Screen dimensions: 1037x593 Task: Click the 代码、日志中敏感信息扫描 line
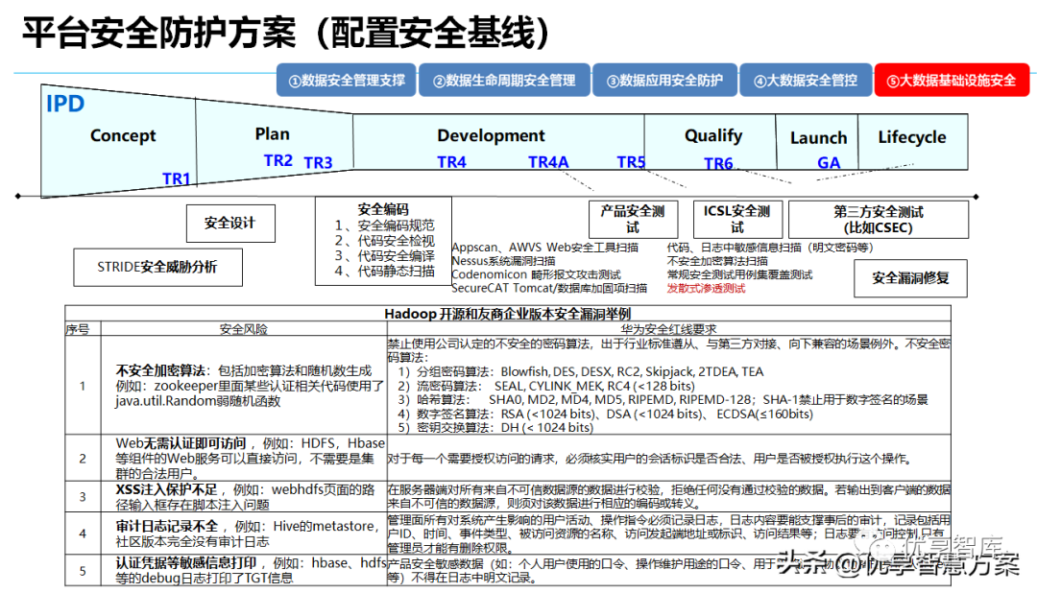click(770, 248)
